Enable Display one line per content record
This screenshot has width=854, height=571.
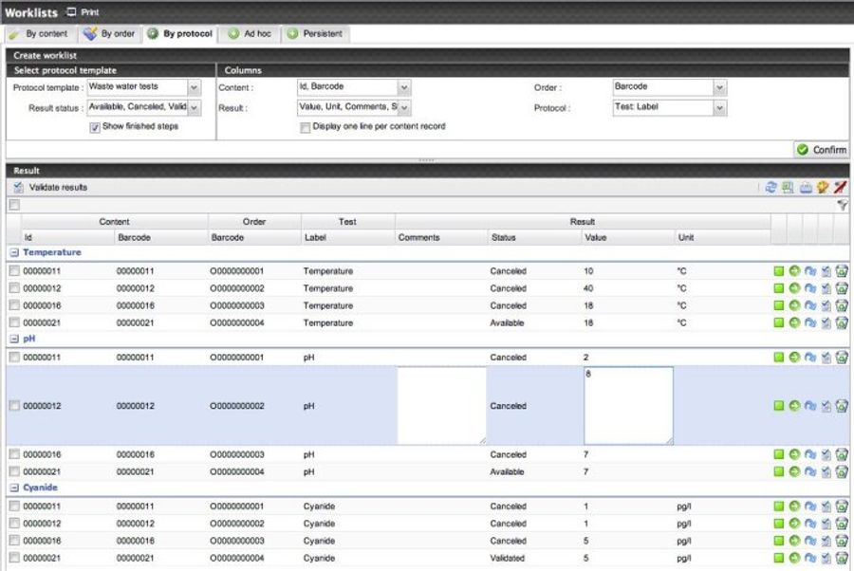tap(306, 125)
